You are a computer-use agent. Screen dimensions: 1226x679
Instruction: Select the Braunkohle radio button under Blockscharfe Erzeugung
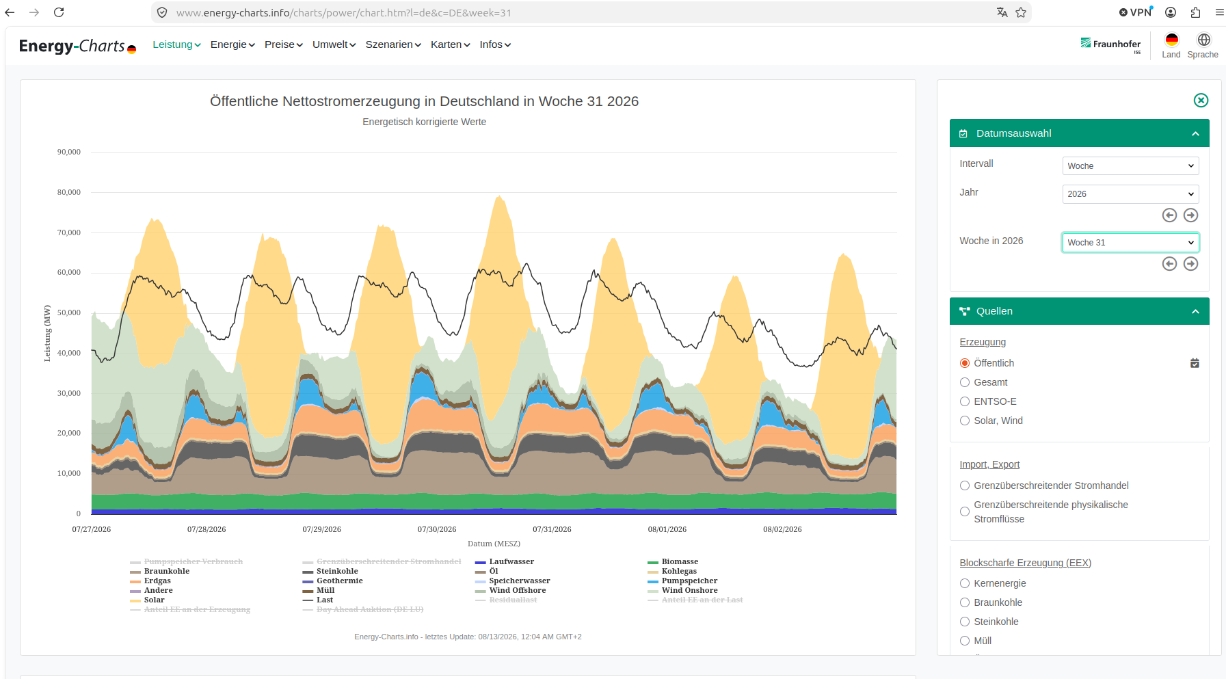(965, 602)
